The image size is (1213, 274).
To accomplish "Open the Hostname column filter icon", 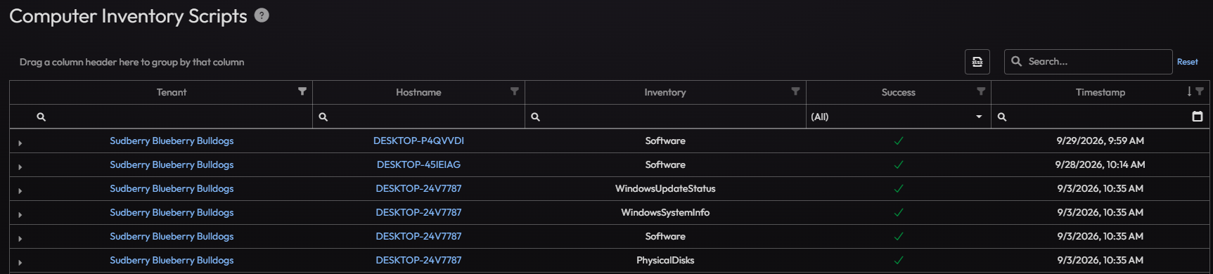I will click(515, 91).
